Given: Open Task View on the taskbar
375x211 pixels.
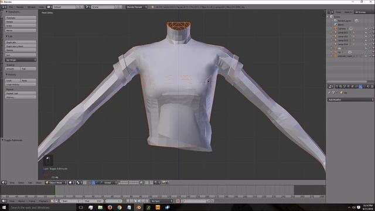Looking at the screenshot, I should coord(81,207).
